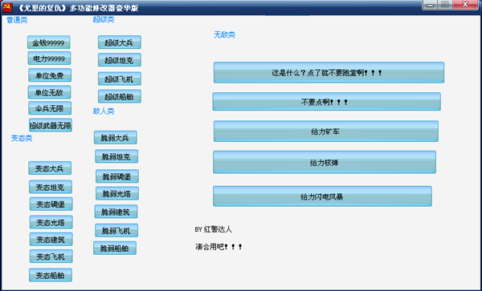Choose the 变态碉堡 button
This screenshot has width=482, height=291.
coord(51,204)
